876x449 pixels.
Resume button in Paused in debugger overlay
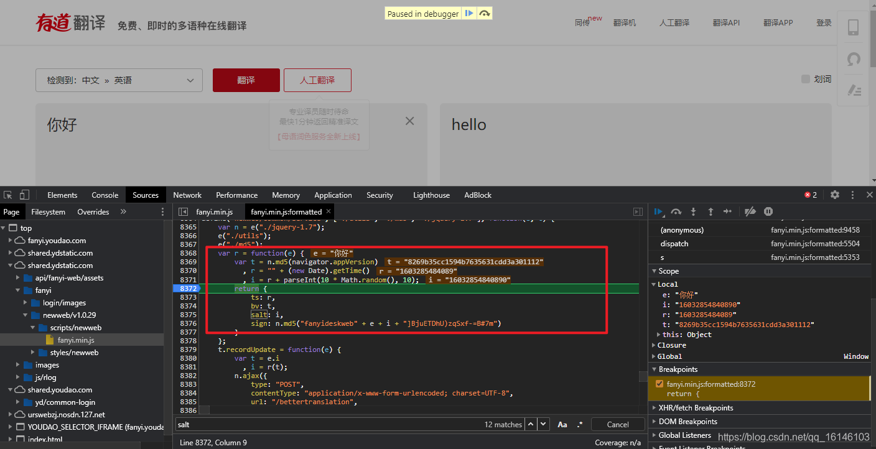[x=470, y=13]
